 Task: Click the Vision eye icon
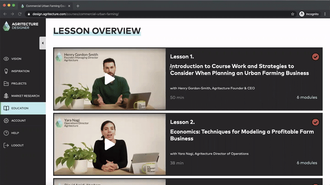pyautogui.click(x=6, y=59)
